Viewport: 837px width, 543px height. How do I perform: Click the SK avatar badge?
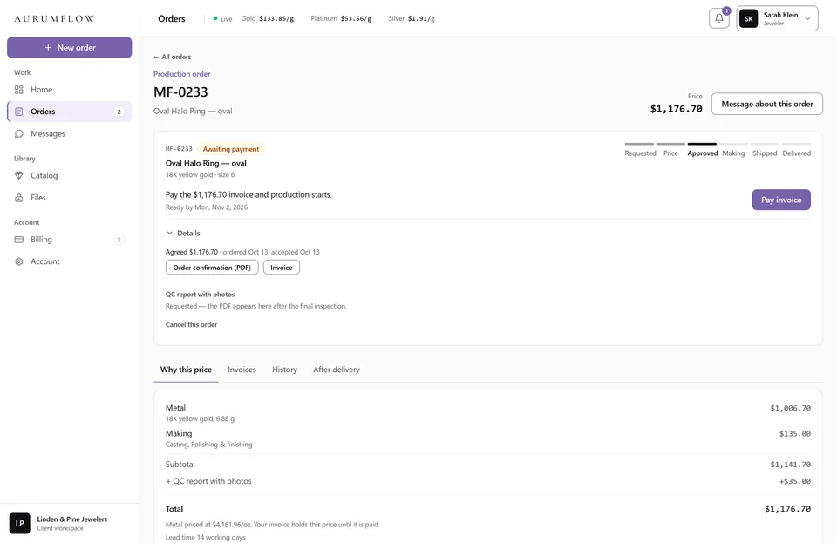tap(748, 18)
